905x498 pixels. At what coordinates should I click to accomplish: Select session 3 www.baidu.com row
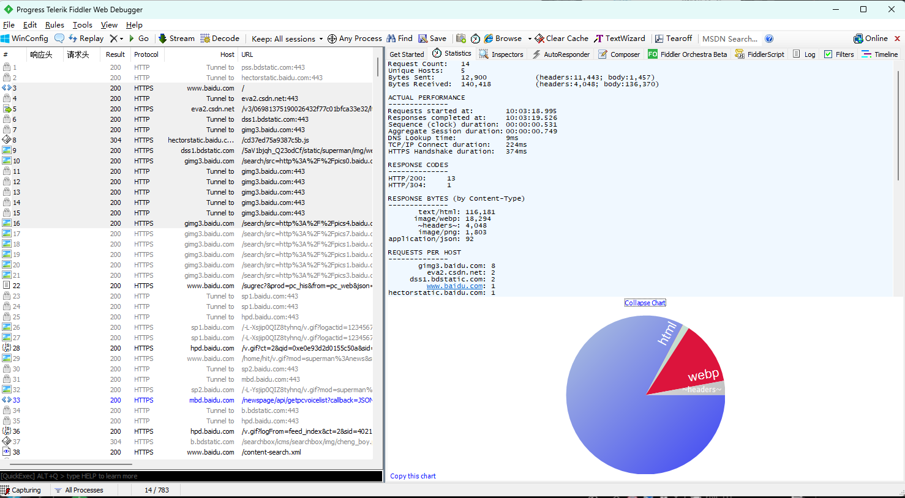point(186,88)
